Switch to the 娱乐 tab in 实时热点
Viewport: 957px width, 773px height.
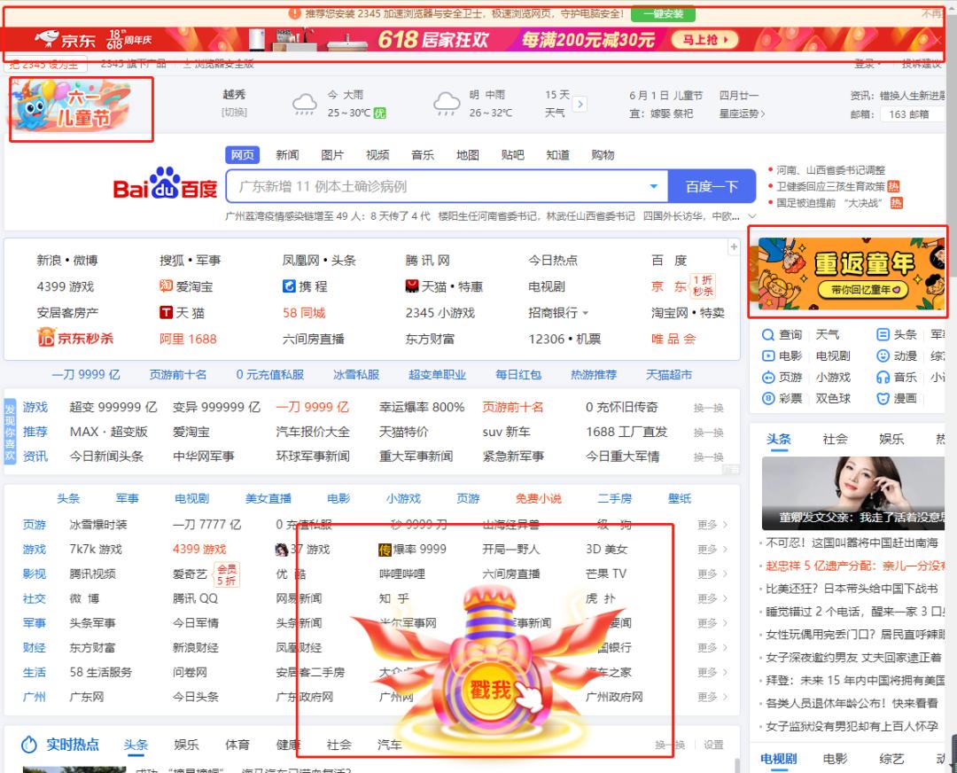coord(185,745)
